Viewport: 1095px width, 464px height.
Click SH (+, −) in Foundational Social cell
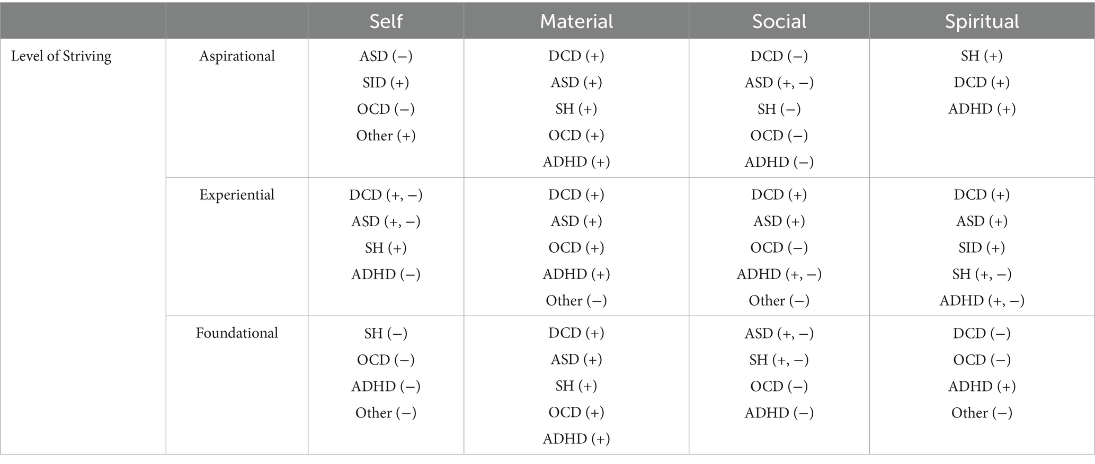(779, 360)
